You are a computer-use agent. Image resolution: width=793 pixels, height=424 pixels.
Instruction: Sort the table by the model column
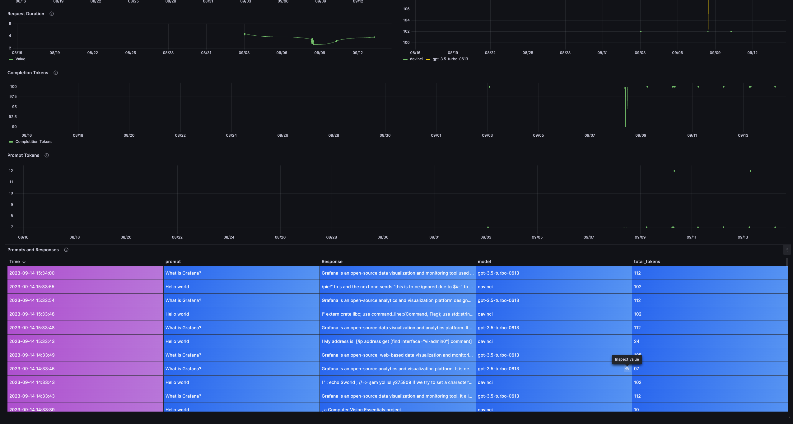pos(484,262)
